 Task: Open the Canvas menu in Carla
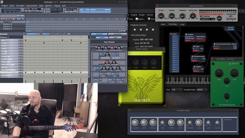tap(150, 15)
